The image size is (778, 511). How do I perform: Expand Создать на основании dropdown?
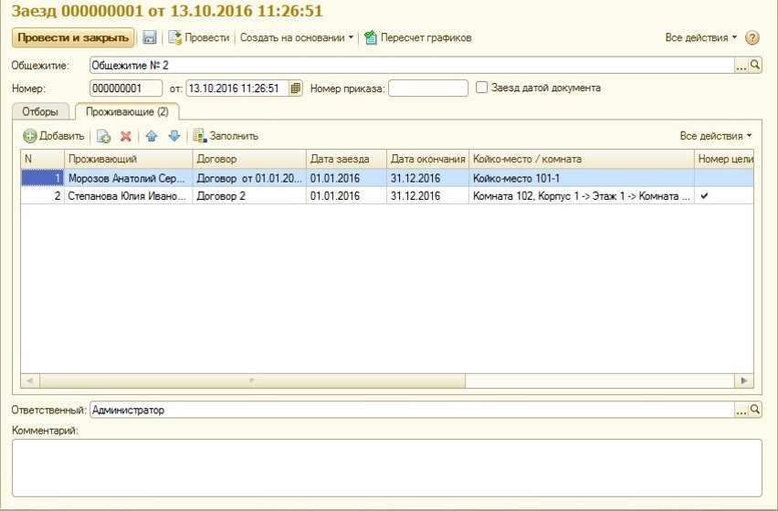pyautogui.click(x=297, y=37)
